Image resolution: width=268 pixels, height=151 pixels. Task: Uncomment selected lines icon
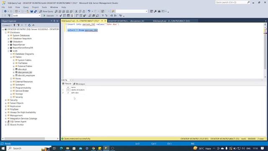(106, 16)
